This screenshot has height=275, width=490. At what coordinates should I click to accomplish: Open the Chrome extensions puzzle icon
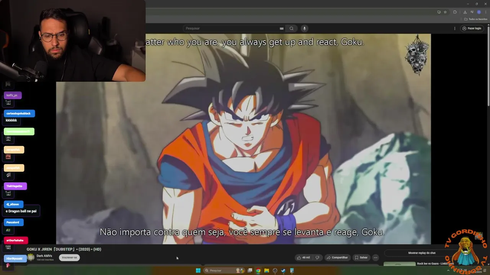455,12
